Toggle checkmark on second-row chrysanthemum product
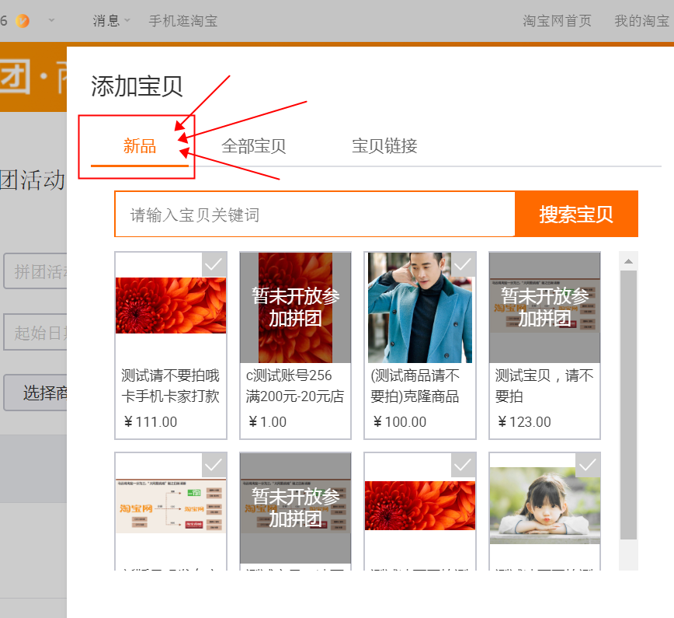The image size is (674, 618). coord(463,465)
